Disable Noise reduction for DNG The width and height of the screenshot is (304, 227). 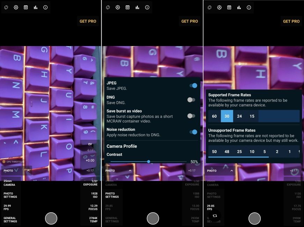tap(193, 132)
